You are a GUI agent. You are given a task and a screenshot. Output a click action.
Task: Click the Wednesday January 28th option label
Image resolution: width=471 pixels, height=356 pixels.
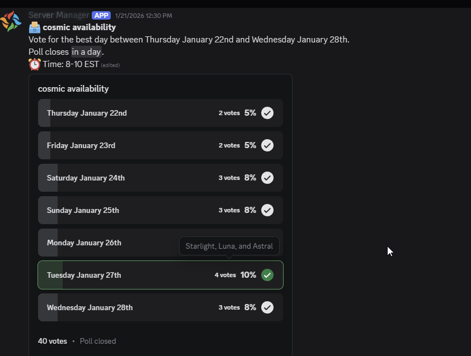point(90,307)
